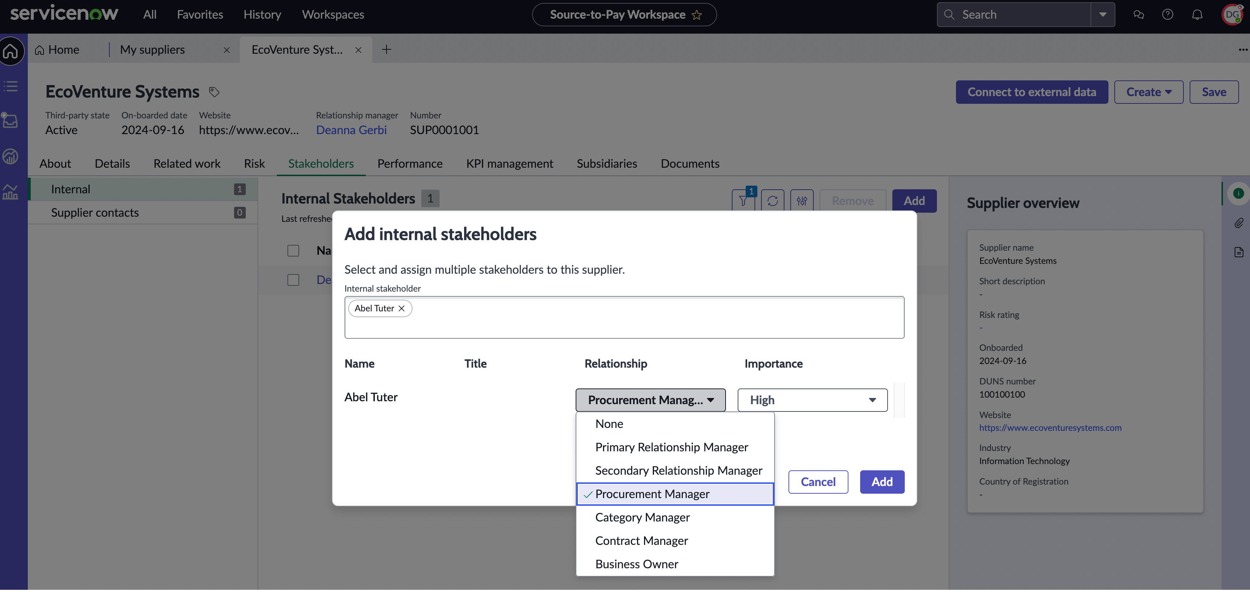Open the analytics chart sidebar icon
This screenshot has height=592, width=1250.
(10, 192)
